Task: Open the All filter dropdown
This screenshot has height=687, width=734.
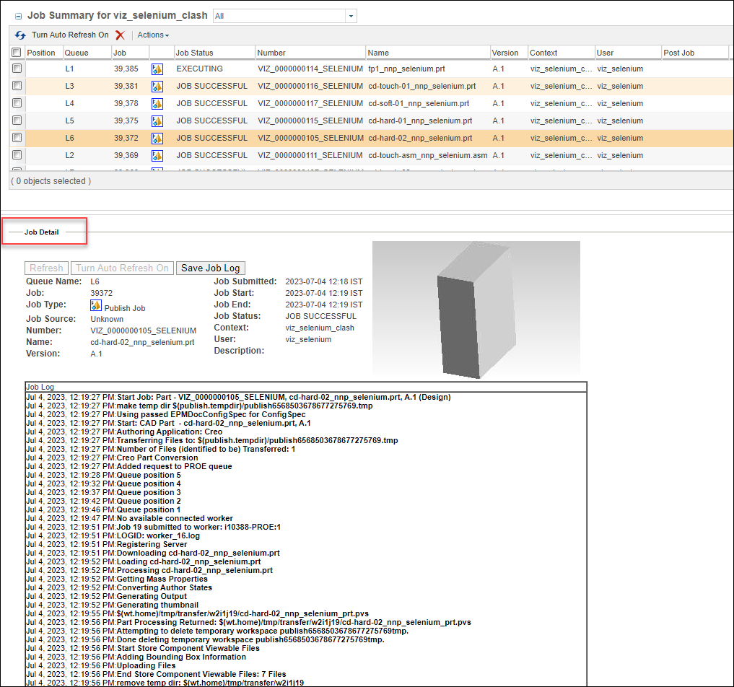Action: (351, 16)
